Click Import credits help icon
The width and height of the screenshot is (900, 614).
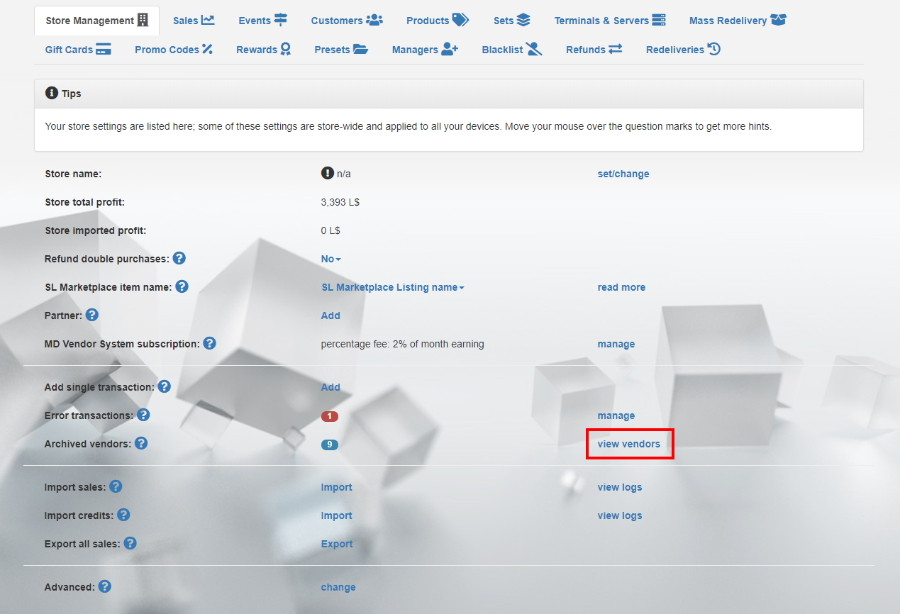point(123,515)
